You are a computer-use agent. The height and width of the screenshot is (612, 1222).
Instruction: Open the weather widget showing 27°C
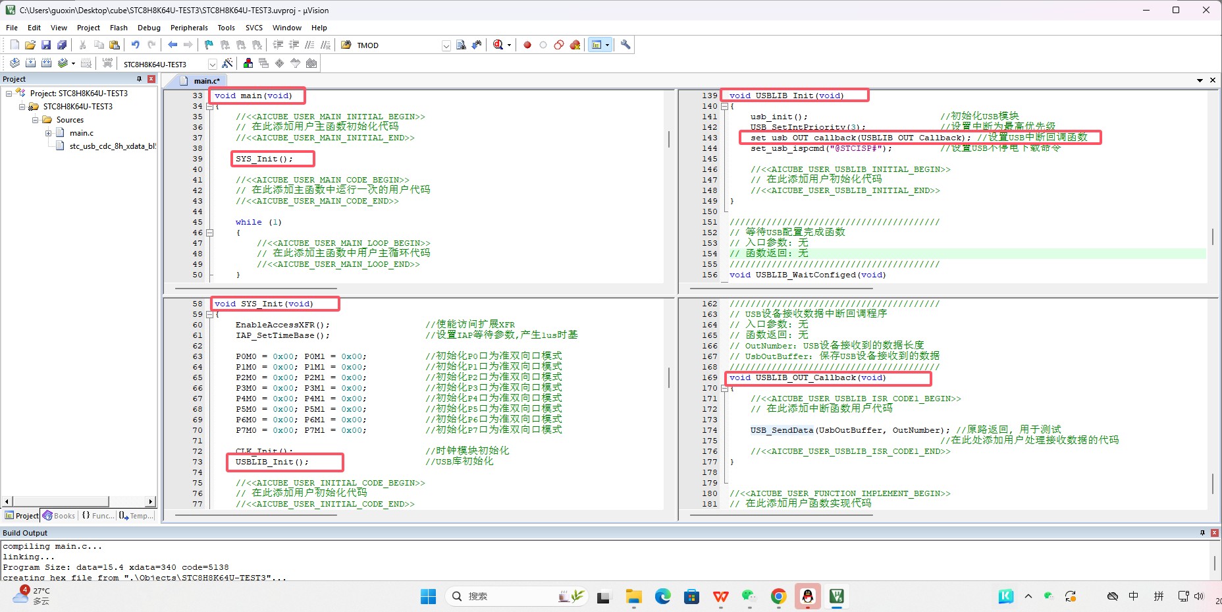click(32, 596)
